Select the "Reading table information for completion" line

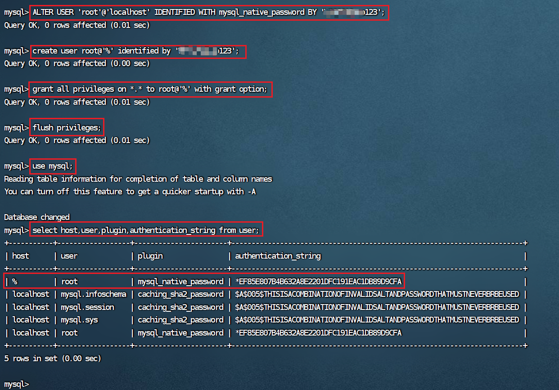click(138, 179)
